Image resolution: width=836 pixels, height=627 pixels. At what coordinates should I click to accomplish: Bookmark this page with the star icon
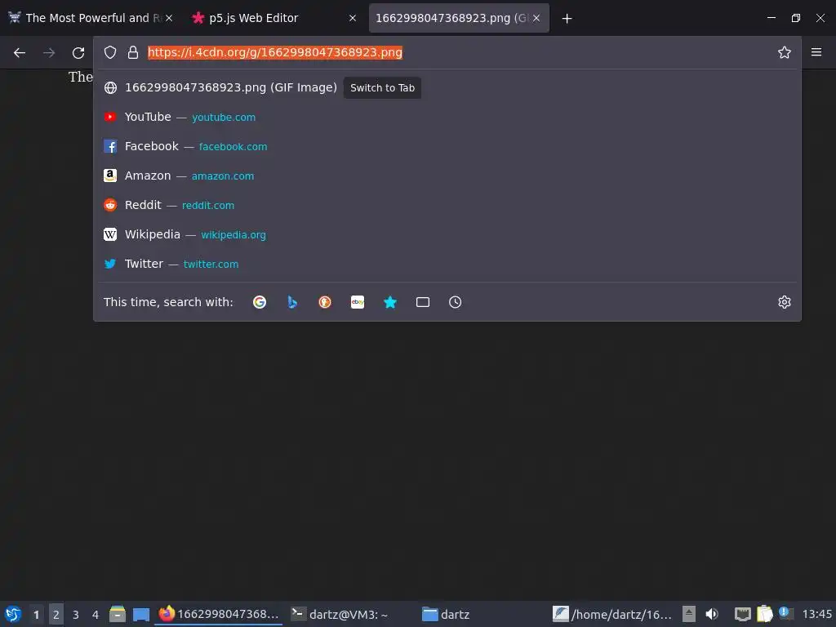(x=785, y=52)
